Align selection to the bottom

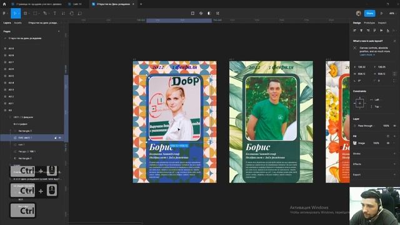[387, 31]
